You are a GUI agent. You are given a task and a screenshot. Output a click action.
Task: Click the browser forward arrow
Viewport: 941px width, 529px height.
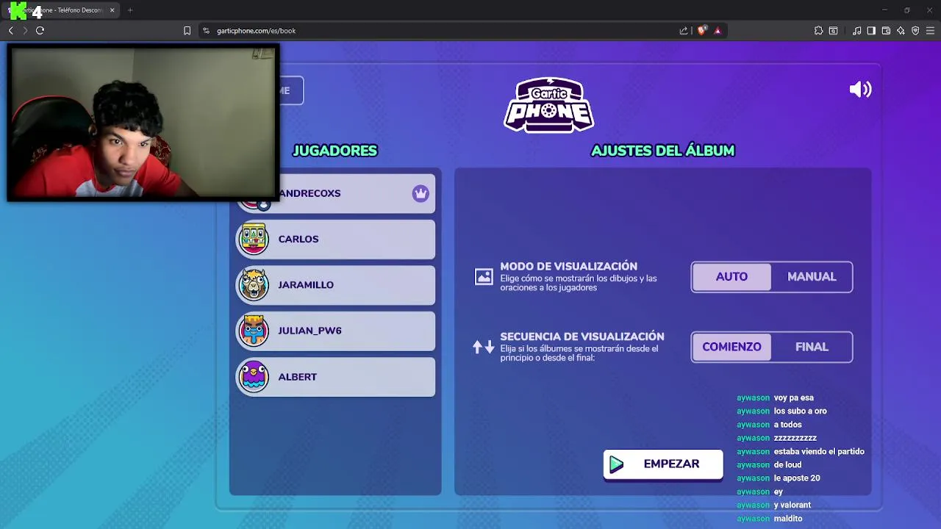[x=25, y=30]
